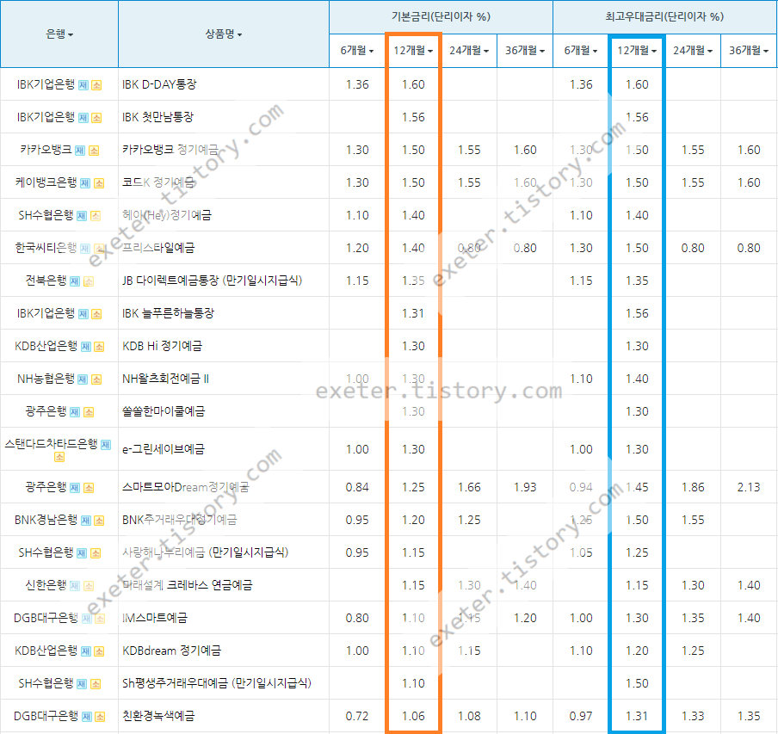This screenshot has width=778, height=734.
Task: Sort by 기본금리 6개월 column
Action: click(357, 51)
